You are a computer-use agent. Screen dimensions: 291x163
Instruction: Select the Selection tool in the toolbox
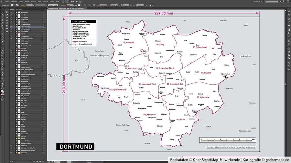[2, 11]
